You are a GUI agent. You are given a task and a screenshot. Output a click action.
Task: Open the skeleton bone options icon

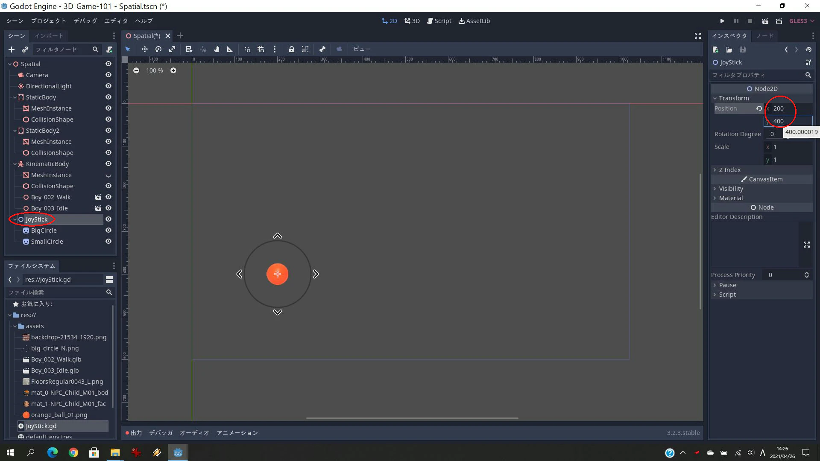pyautogui.click(x=322, y=49)
